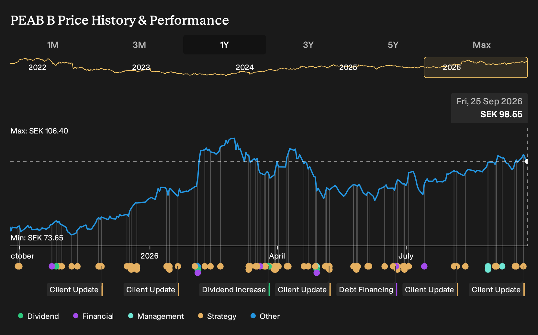Open the Dividend Increase event label
This screenshot has height=335, width=538.
(x=234, y=290)
